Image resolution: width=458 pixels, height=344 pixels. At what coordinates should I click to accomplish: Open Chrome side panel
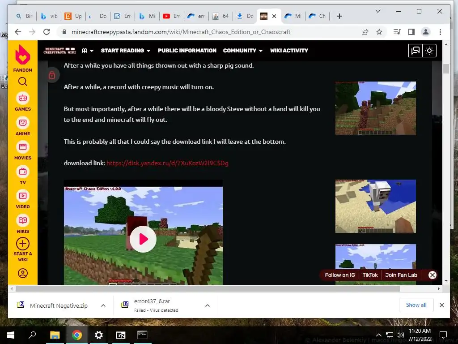coord(411,32)
